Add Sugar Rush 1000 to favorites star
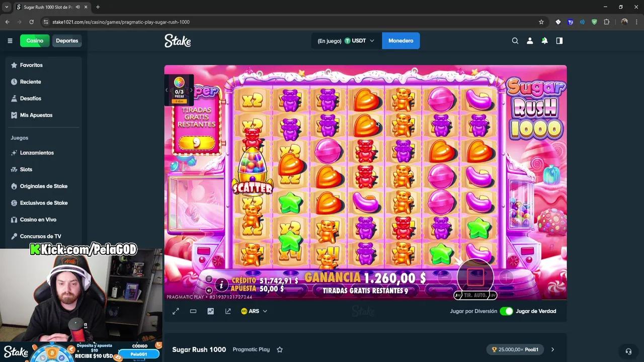The height and width of the screenshot is (362, 644). pos(280,349)
